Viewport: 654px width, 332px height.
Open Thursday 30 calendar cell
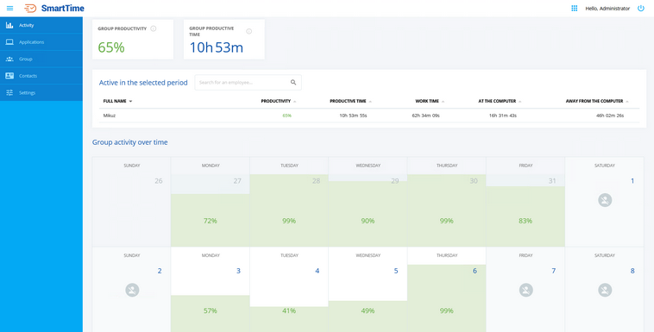447,202
